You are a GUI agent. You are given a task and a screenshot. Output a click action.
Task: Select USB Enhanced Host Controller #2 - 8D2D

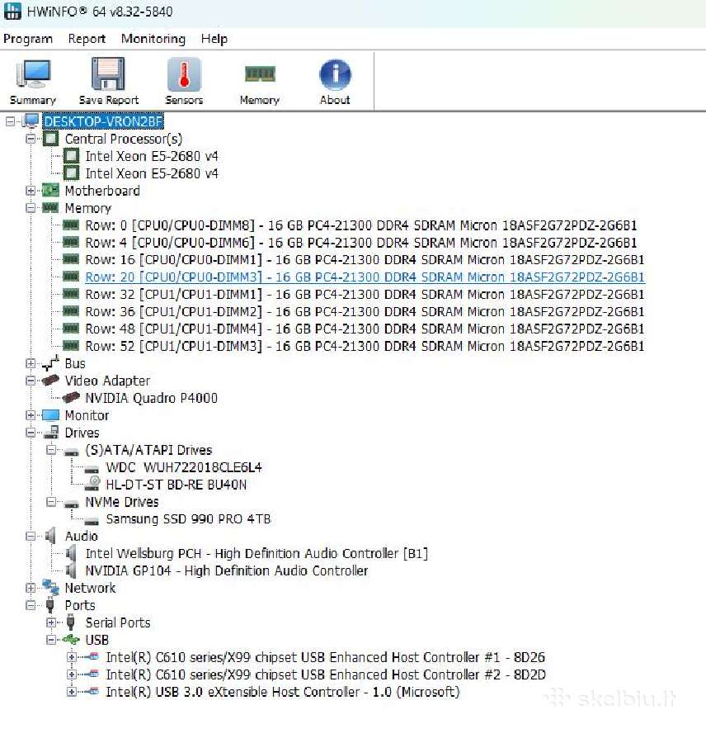click(x=326, y=674)
